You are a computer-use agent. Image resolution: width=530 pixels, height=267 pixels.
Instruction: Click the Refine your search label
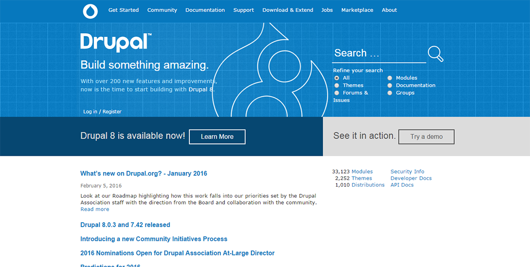pos(358,71)
